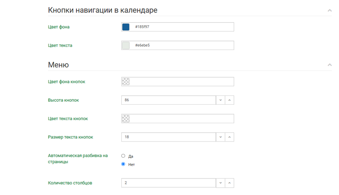Increase Размер текста кнопок with up arrow
Viewport: 339px width, 195px height.
pyautogui.click(x=229, y=137)
